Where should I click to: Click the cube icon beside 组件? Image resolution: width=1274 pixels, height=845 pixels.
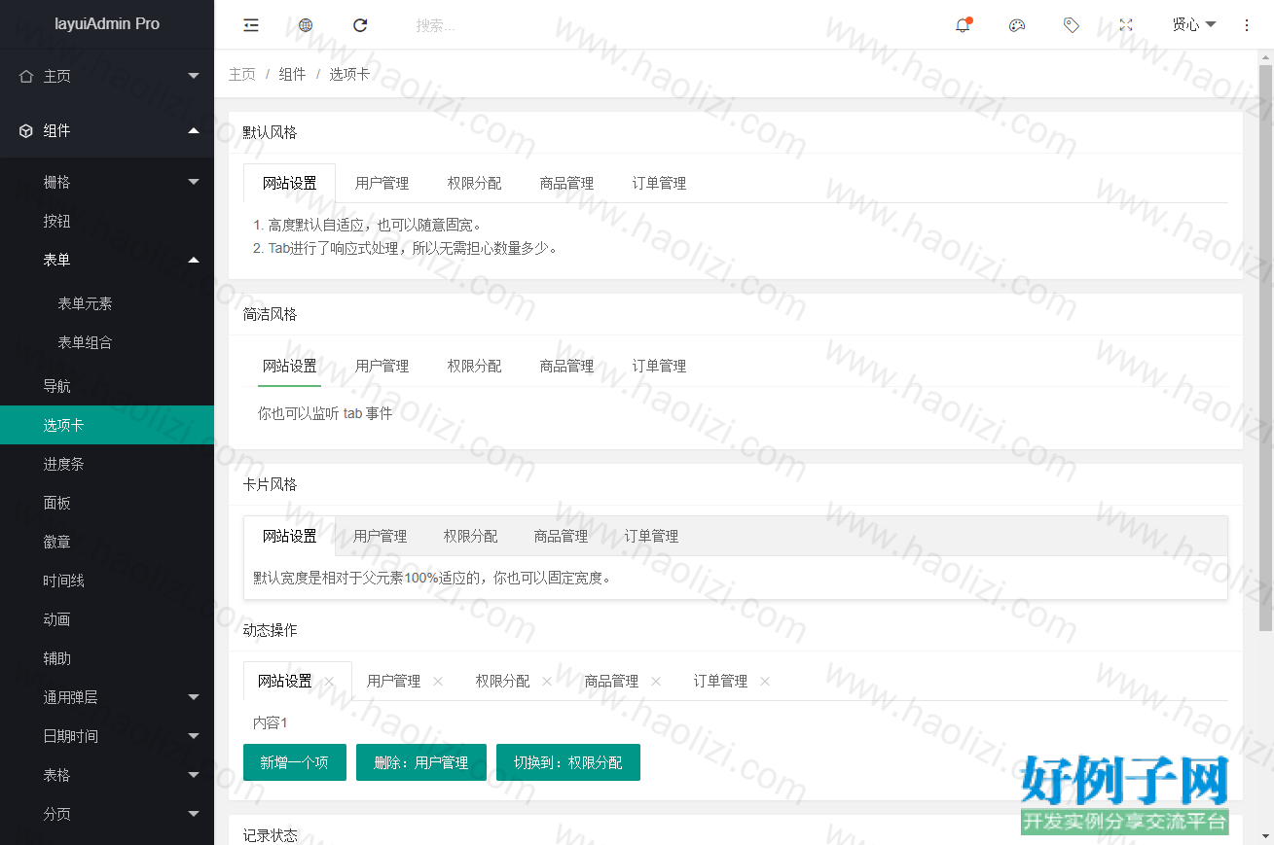tap(26, 130)
